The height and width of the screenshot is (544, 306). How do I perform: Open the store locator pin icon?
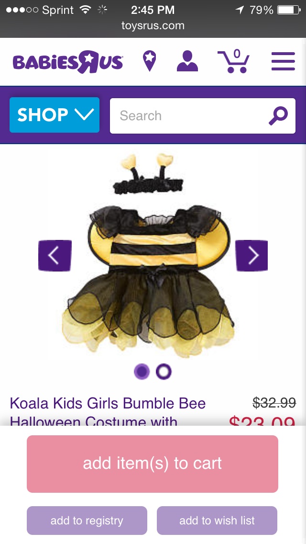pos(149,61)
